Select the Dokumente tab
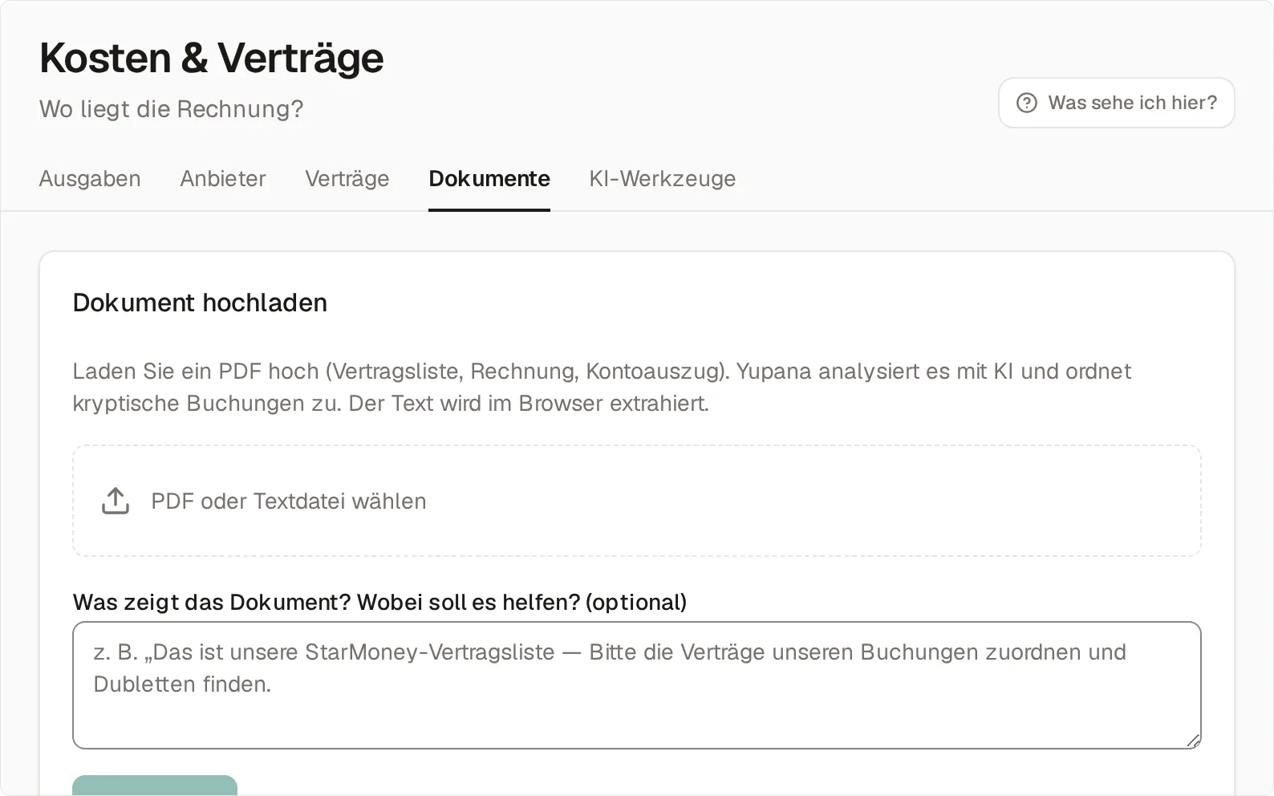 point(489,178)
